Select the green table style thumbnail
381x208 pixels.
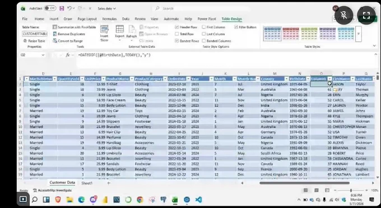pyautogui.click(x=309, y=34)
